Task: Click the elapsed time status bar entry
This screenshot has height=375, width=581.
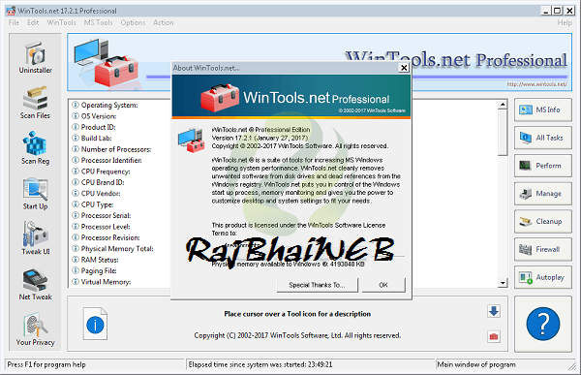Action: click(310, 364)
